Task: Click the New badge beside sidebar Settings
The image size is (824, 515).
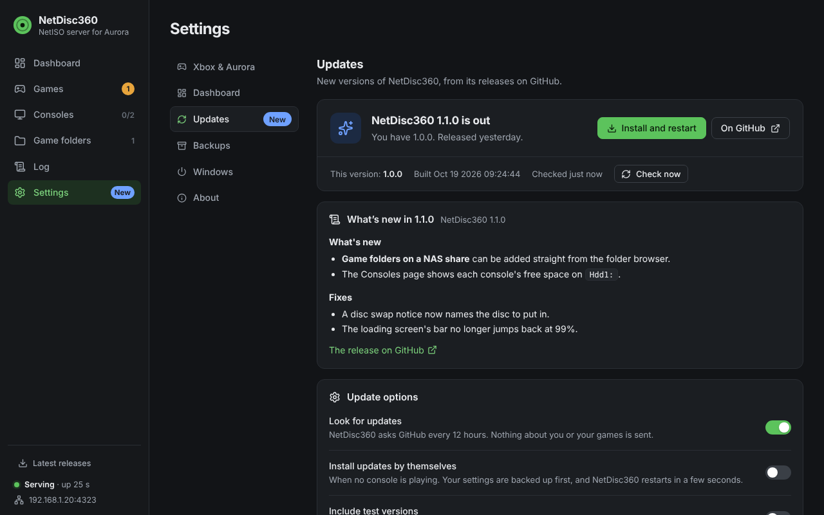Action: point(122,192)
